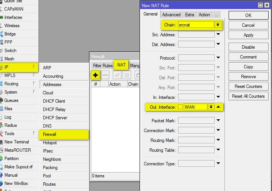This screenshot has width=272, height=191.
Task: Open the Out. Interface WAN dropdown
Action: coord(211,107)
